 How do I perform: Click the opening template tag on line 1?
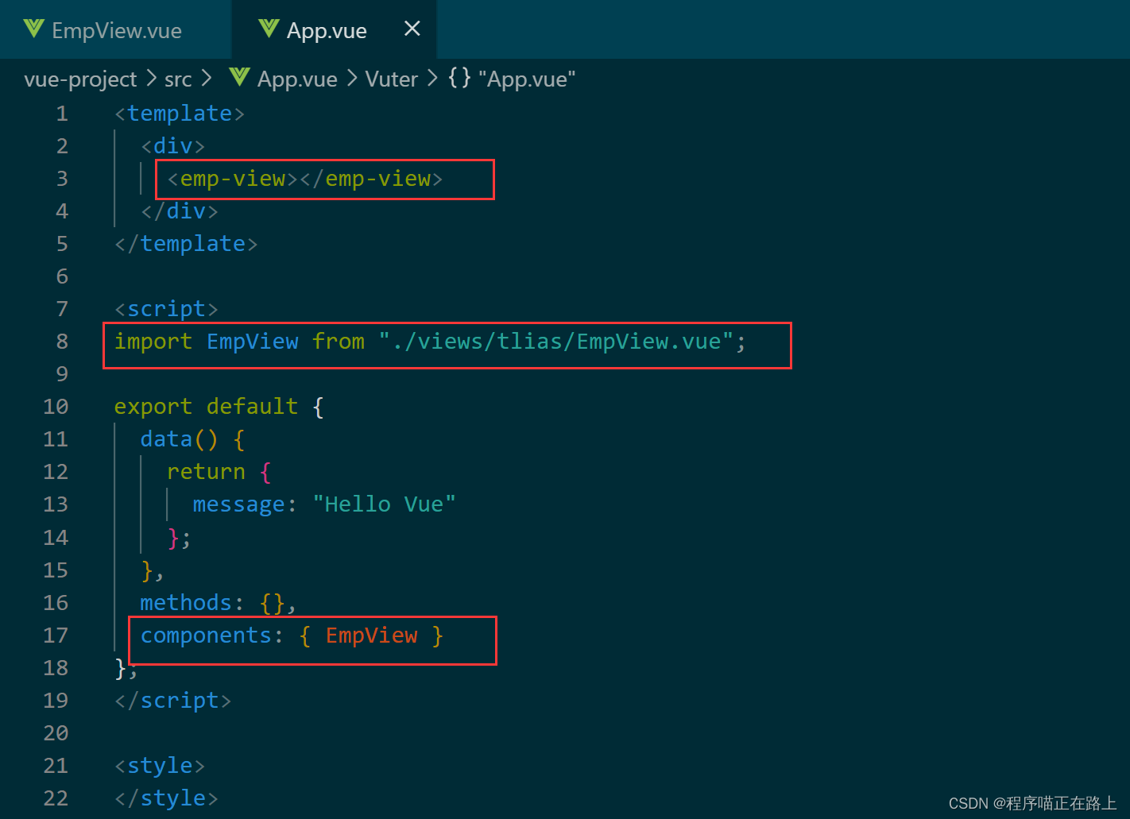[x=180, y=114]
